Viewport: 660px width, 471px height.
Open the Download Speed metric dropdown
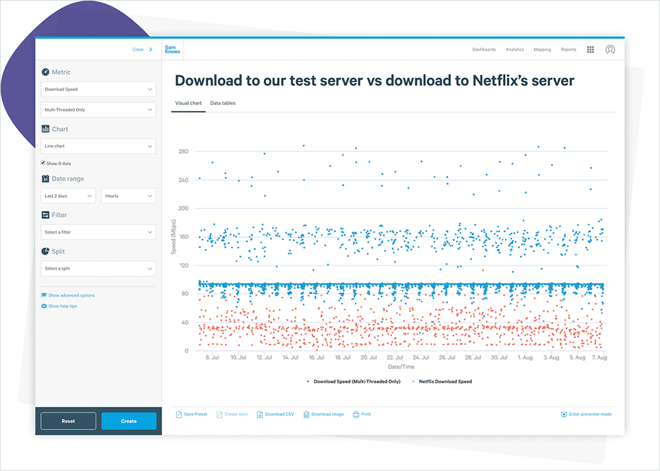[x=98, y=89]
